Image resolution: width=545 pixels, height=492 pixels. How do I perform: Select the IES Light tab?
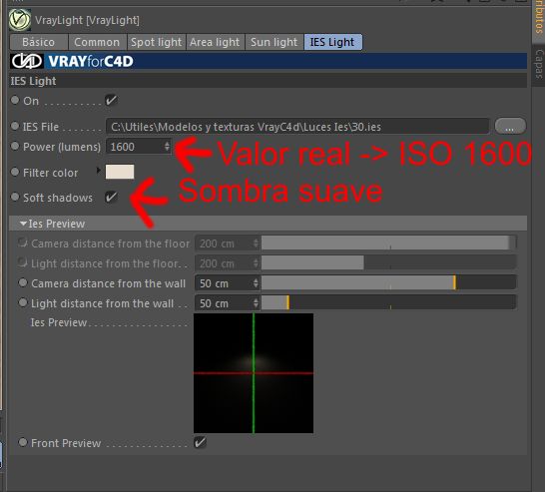pyautogui.click(x=332, y=42)
